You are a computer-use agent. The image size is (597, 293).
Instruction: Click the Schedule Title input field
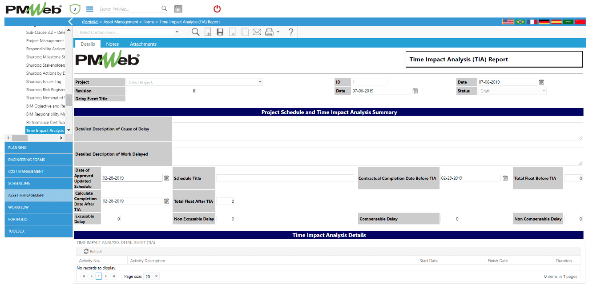285,178
